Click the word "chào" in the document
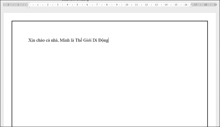This screenshot has height=127, width=220. tap(40, 40)
